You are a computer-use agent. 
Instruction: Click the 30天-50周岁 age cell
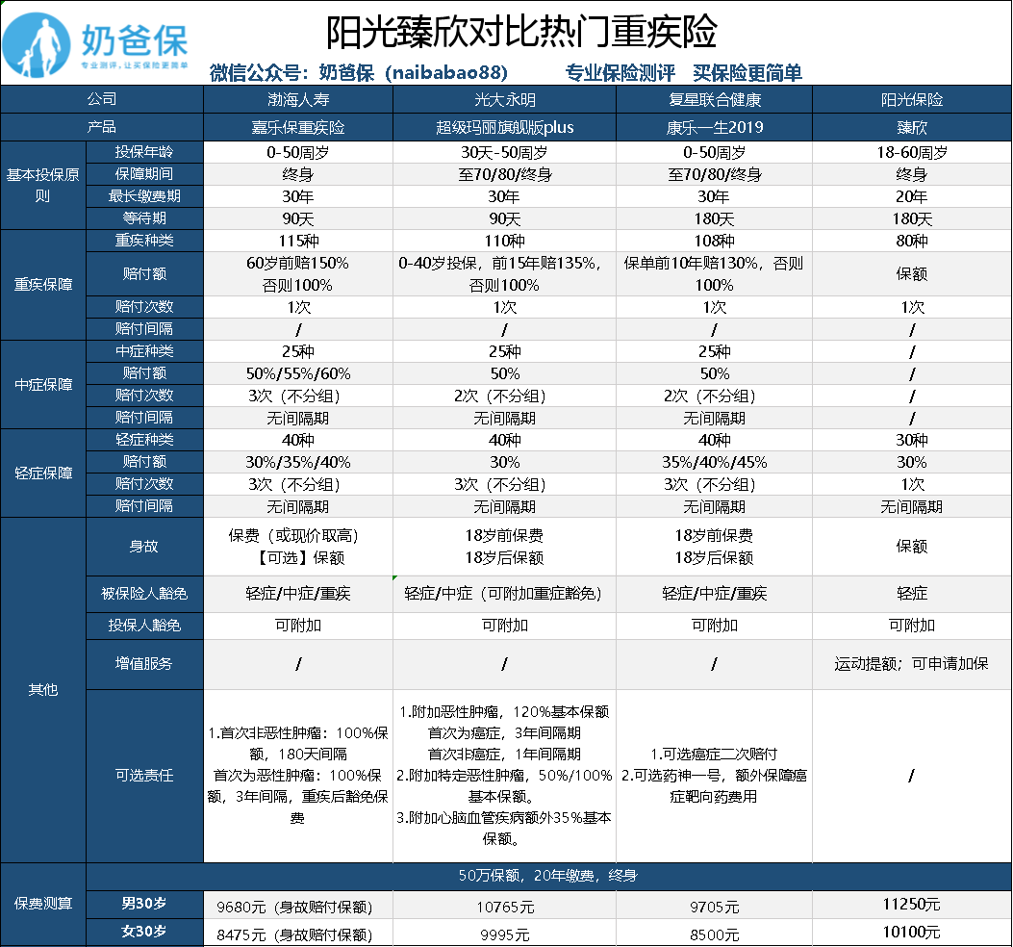click(504, 153)
